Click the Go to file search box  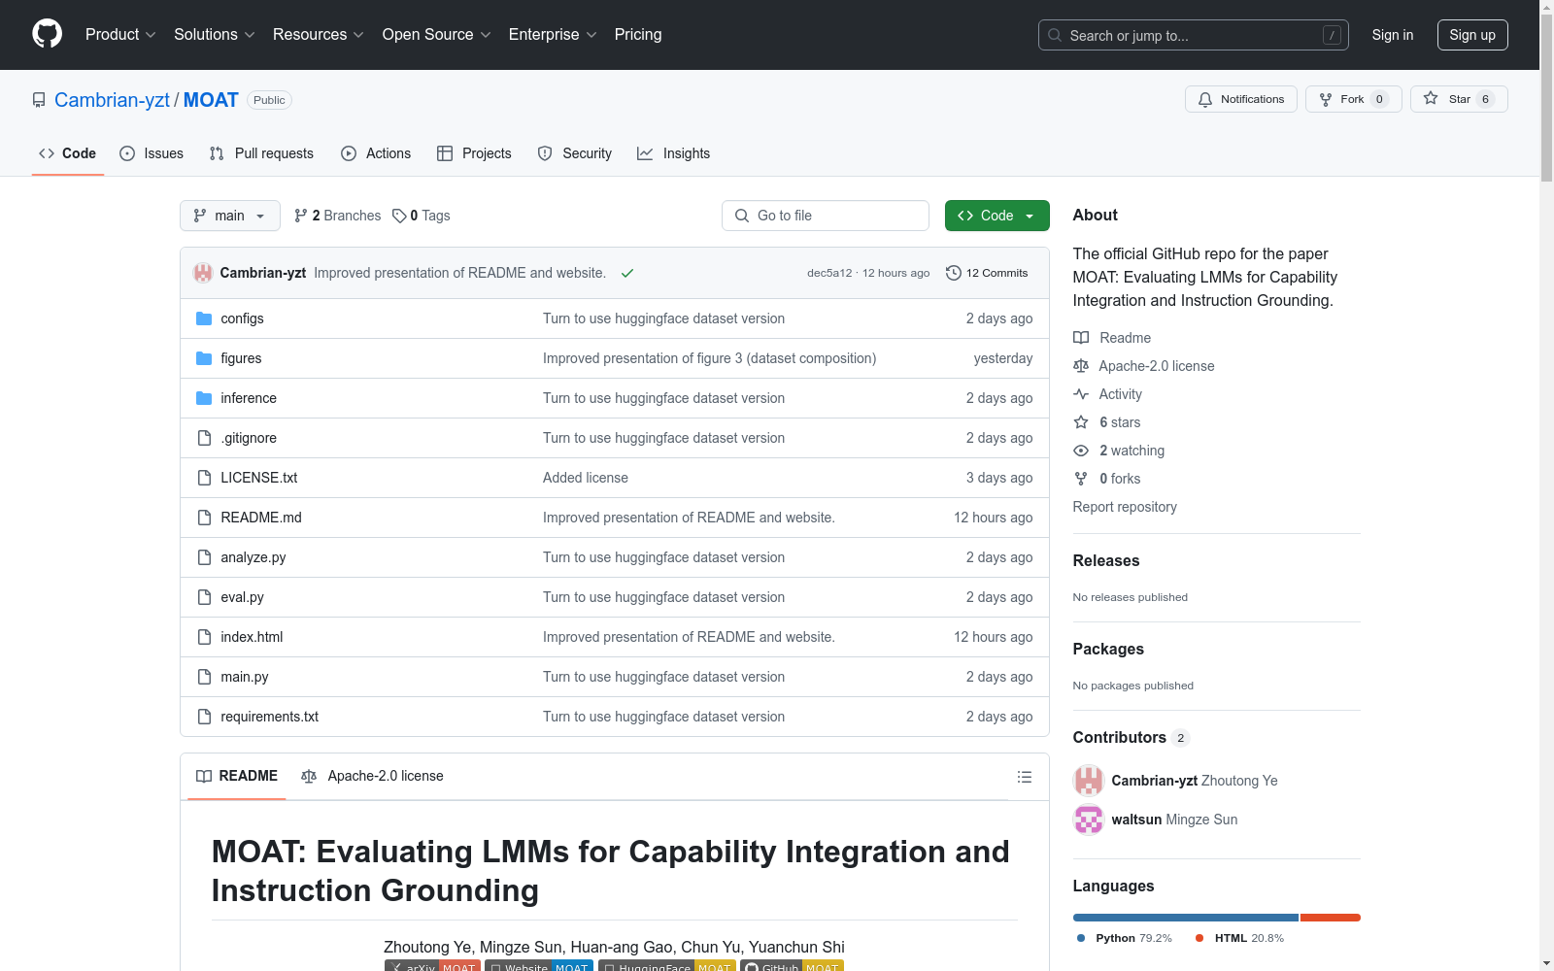[826, 216]
